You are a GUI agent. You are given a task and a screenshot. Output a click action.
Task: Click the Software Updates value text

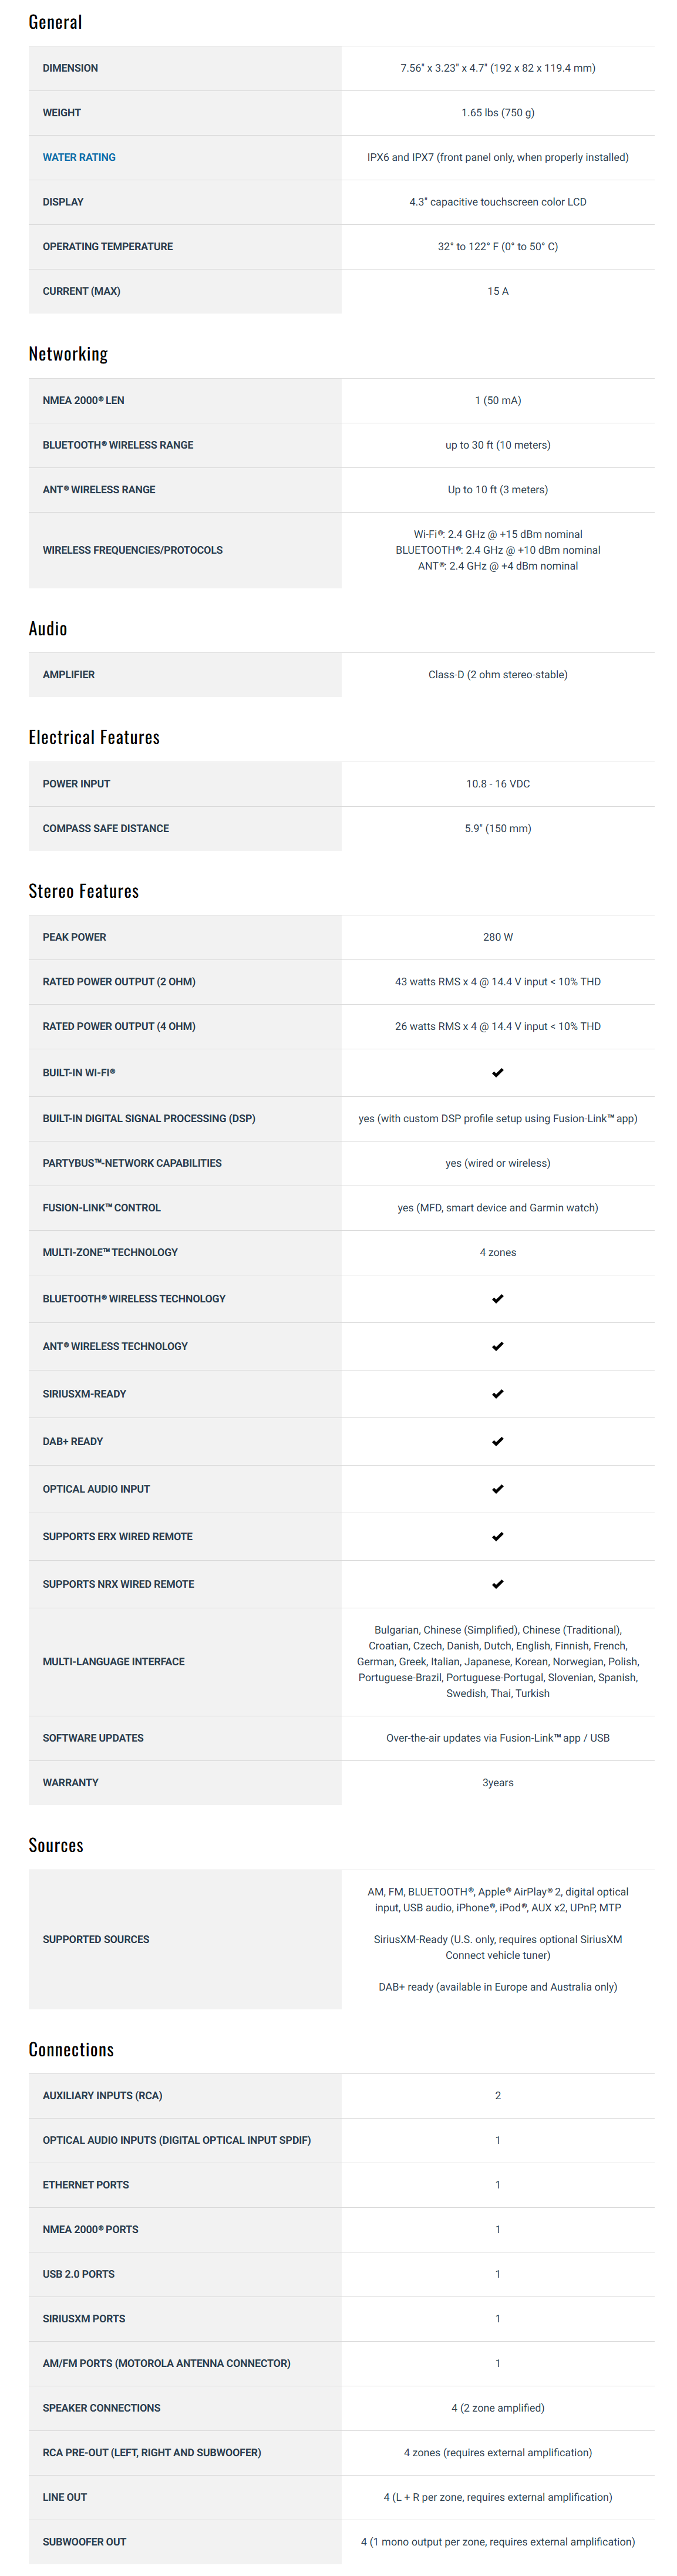(497, 1738)
